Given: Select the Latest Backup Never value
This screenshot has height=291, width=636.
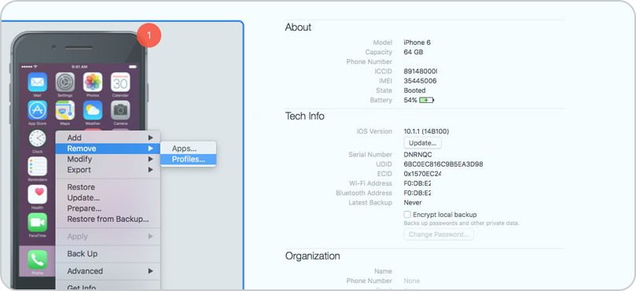Looking at the screenshot, I should pos(413,203).
